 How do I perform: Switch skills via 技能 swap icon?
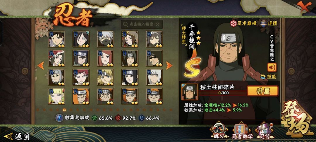click(263, 77)
